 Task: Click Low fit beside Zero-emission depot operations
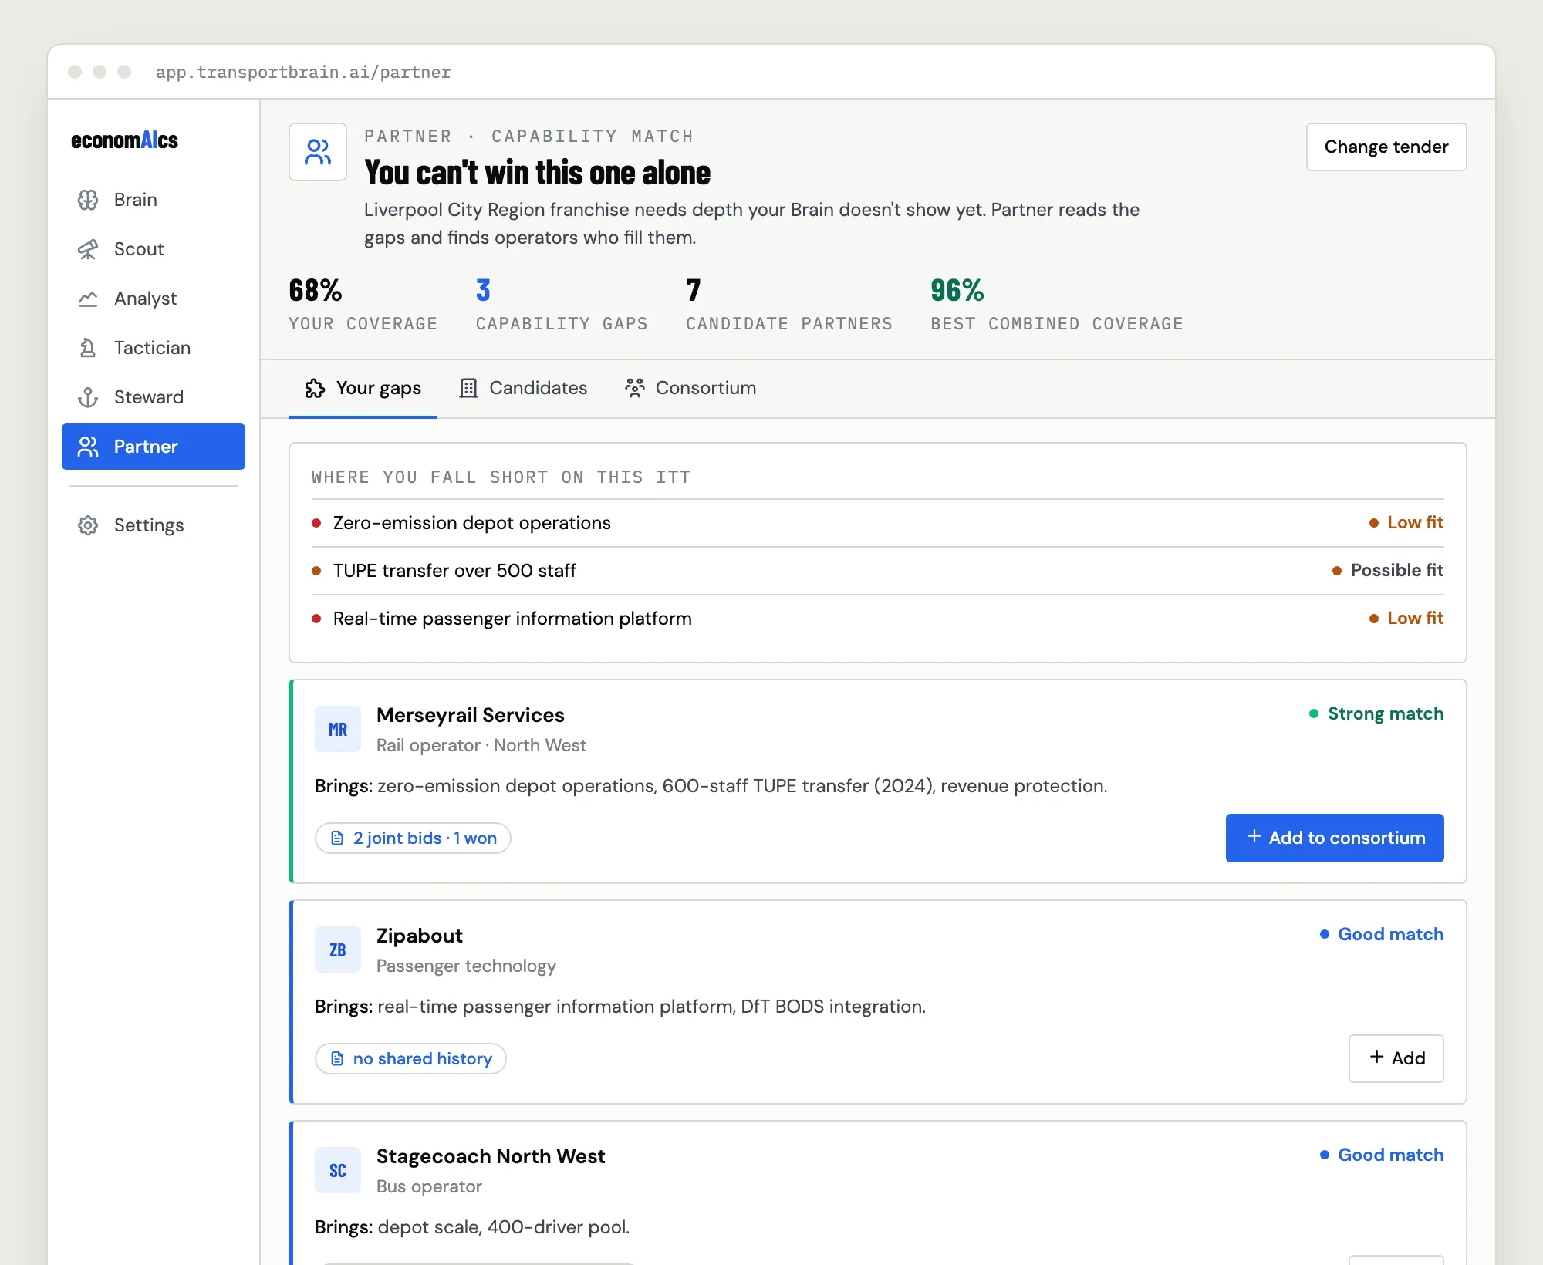1406,522
